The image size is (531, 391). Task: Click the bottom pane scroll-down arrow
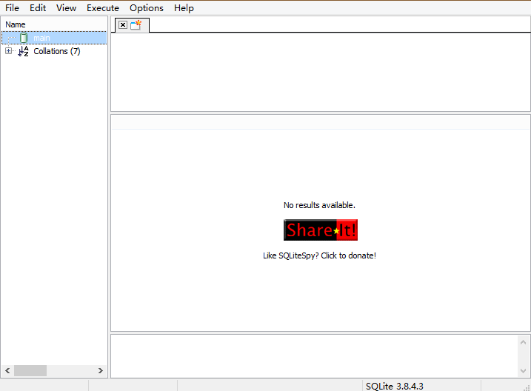tap(524, 370)
